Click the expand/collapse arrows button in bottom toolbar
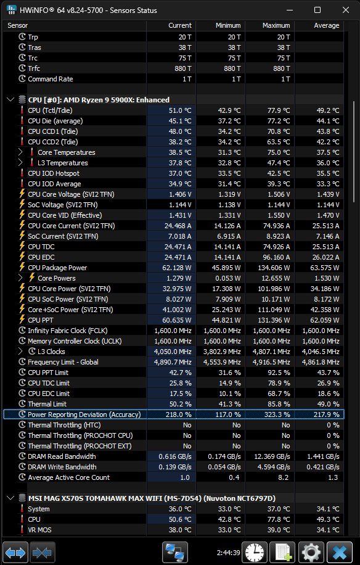 point(16,553)
